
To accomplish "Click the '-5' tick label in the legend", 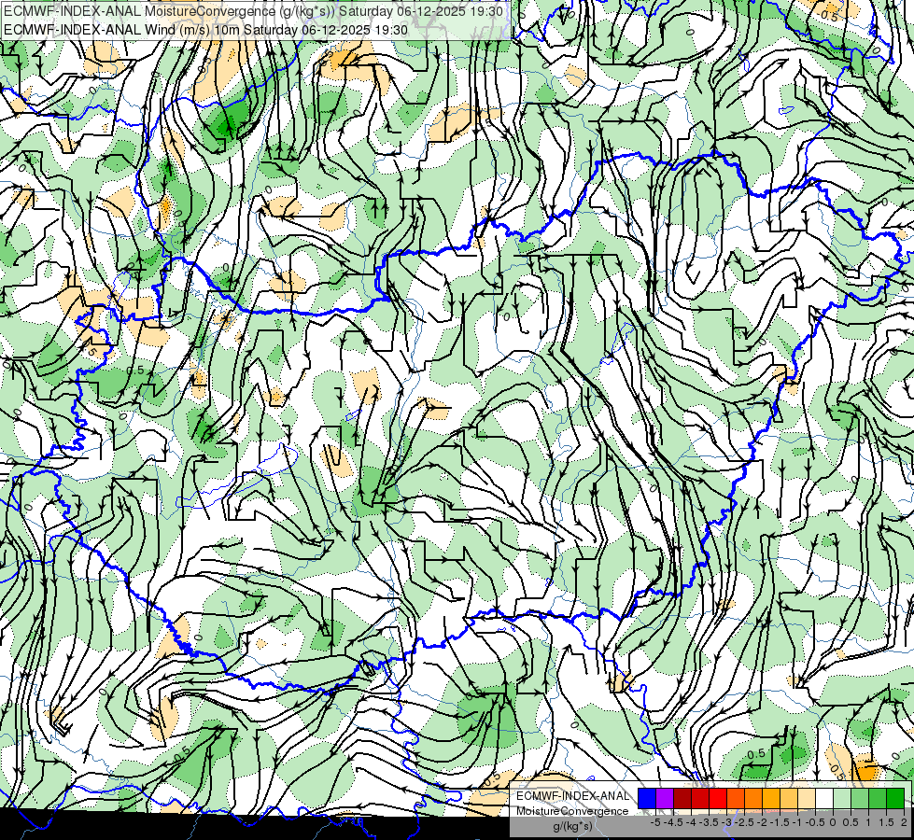I will click(655, 822).
